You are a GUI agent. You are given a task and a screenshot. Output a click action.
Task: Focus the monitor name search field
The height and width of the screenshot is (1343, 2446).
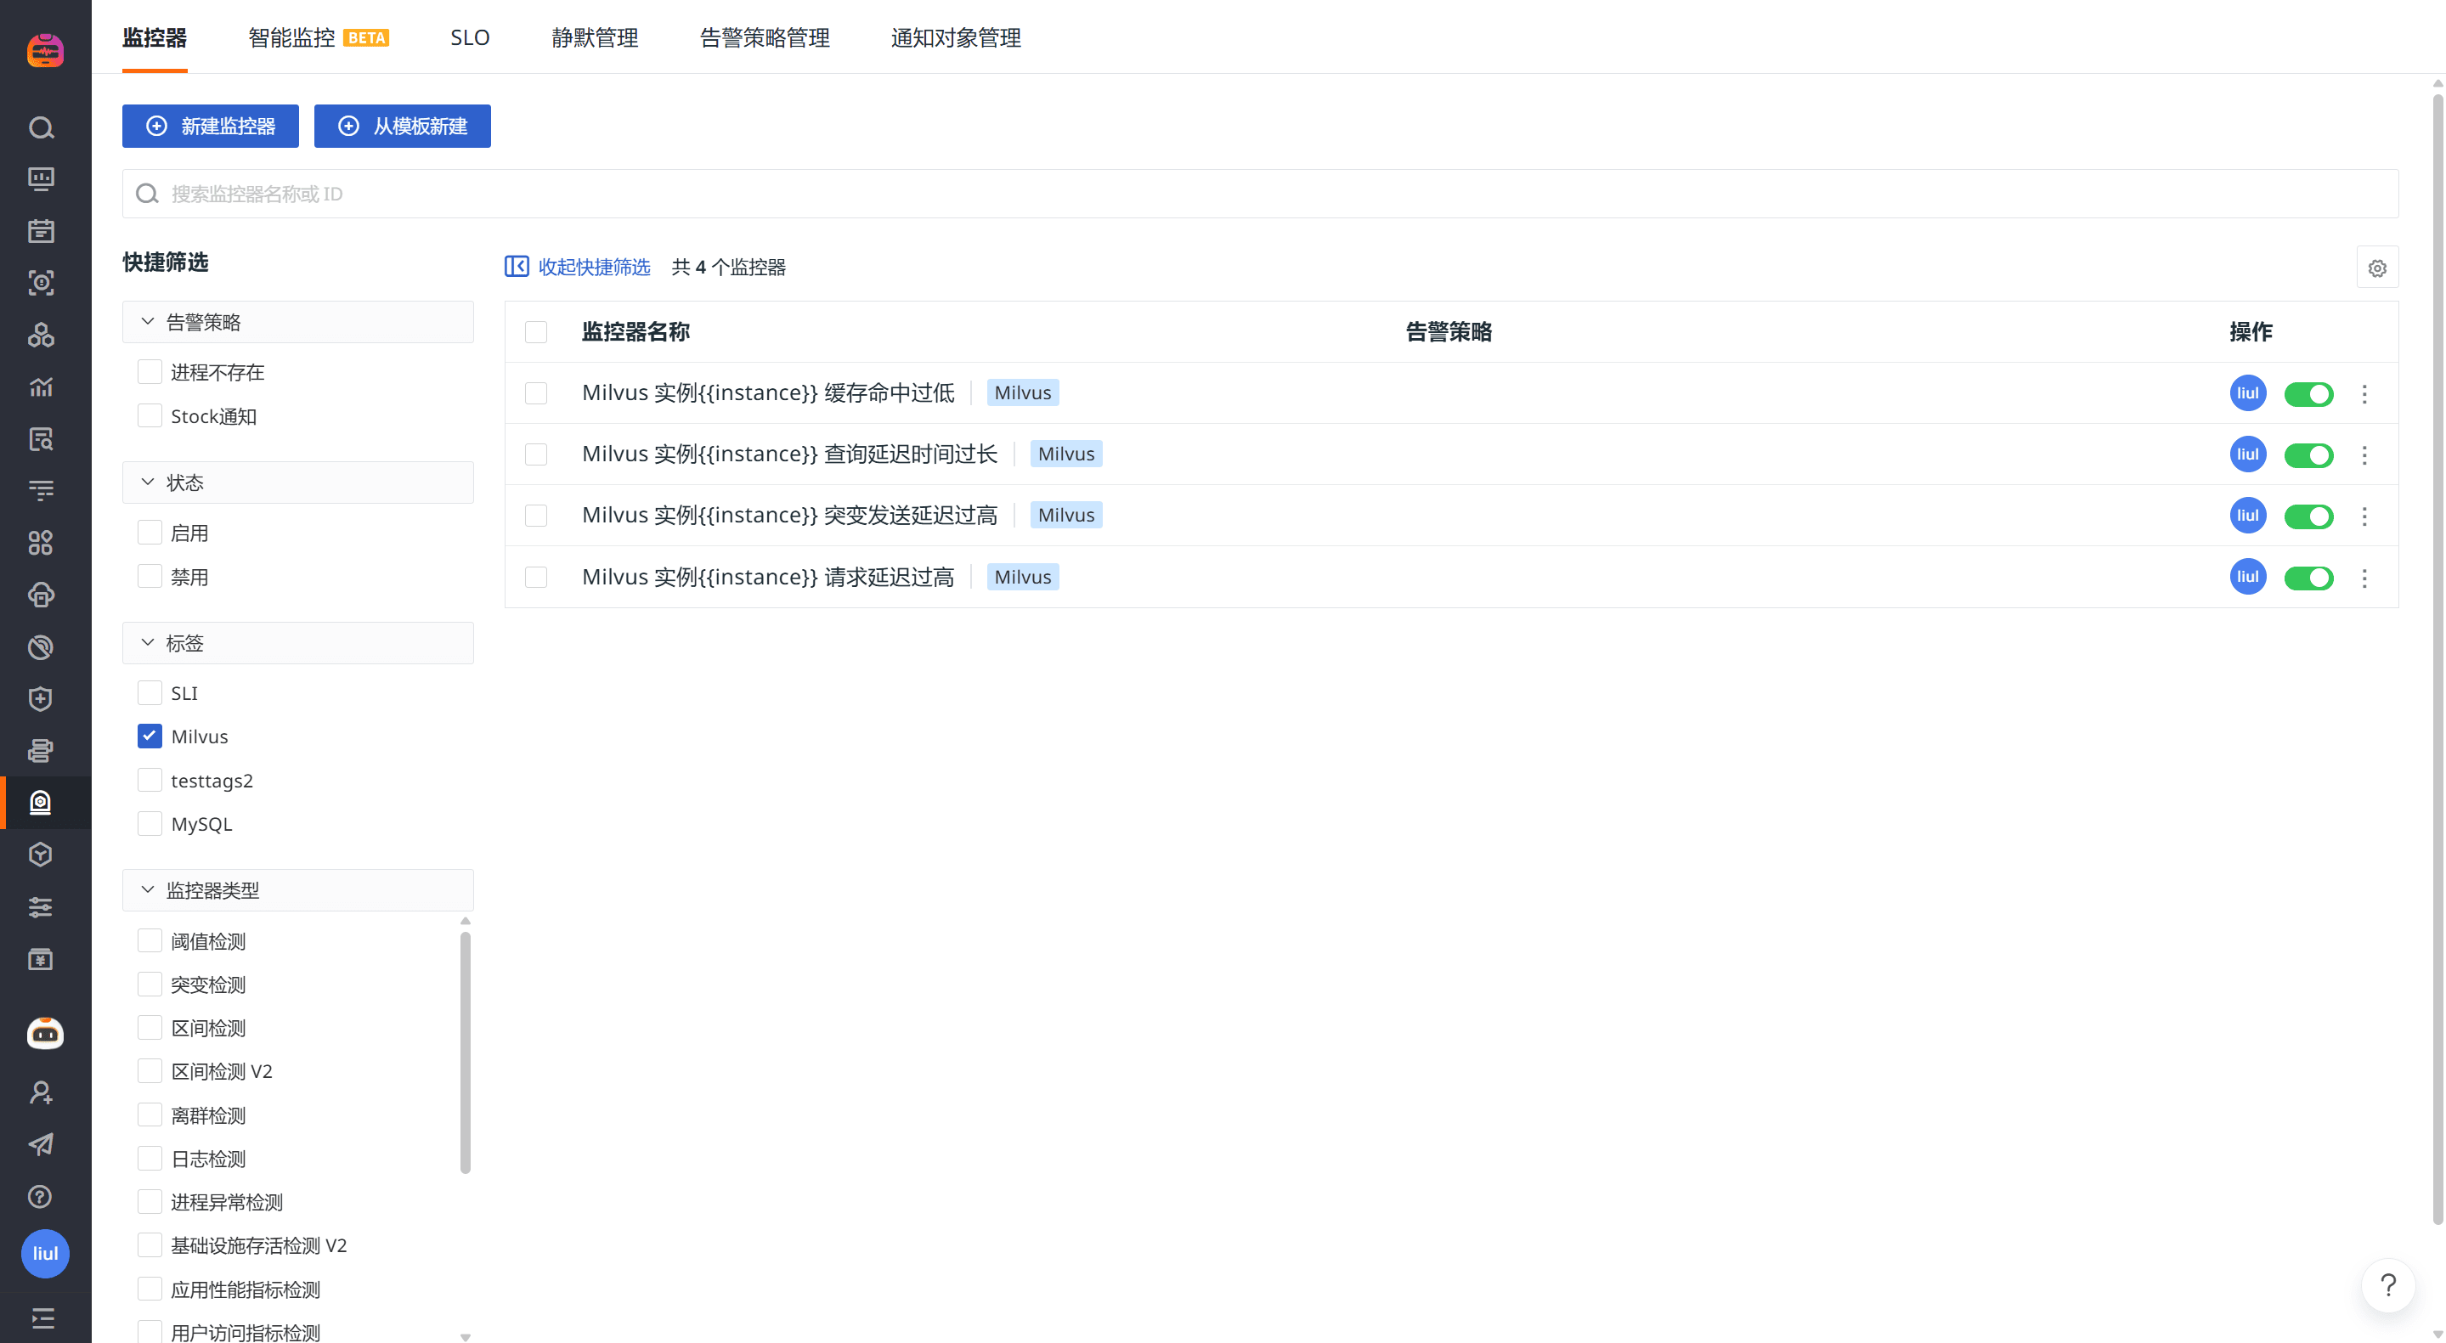pyautogui.click(x=1259, y=194)
